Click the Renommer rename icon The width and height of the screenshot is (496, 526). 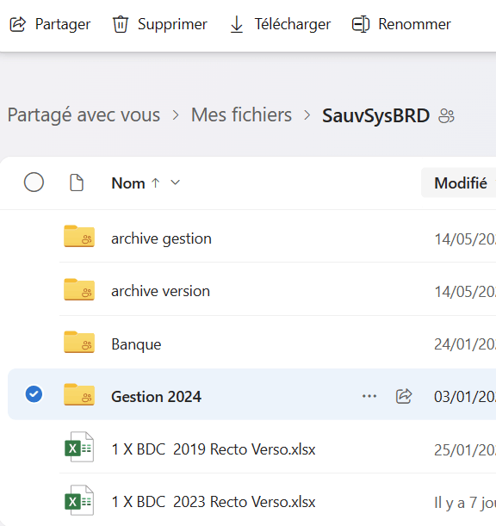(361, 24)
